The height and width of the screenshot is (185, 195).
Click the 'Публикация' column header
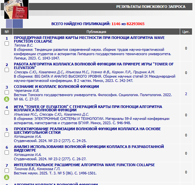[x=96, y=32]
